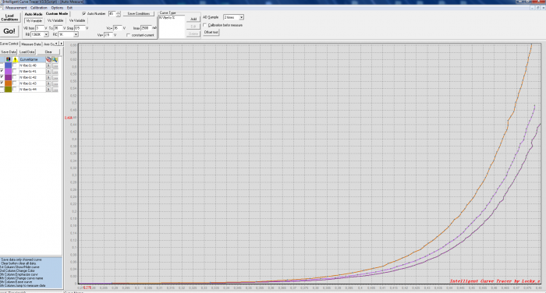Click the yellow emphasize-curve header icon

click(x=15, y=59)
